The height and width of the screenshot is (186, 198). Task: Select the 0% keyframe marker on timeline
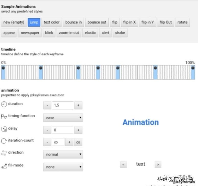[x=3, y=68]
